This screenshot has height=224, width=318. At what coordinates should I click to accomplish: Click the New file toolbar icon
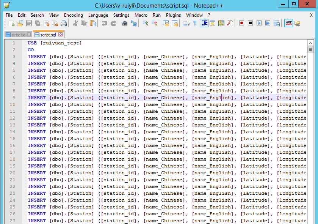(11, 24)
